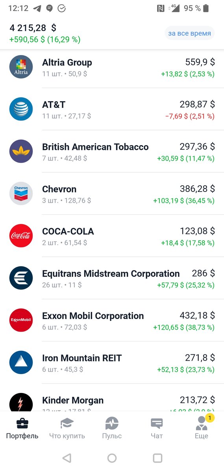The image size is (224, 472).
Task: Tap the ExxonMobil red logo
Action: [x=21, y=320]
